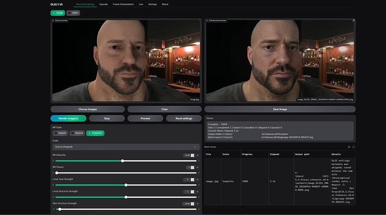Select the Video mode radio option
The image size is (386, 215).
coord(73,13)
